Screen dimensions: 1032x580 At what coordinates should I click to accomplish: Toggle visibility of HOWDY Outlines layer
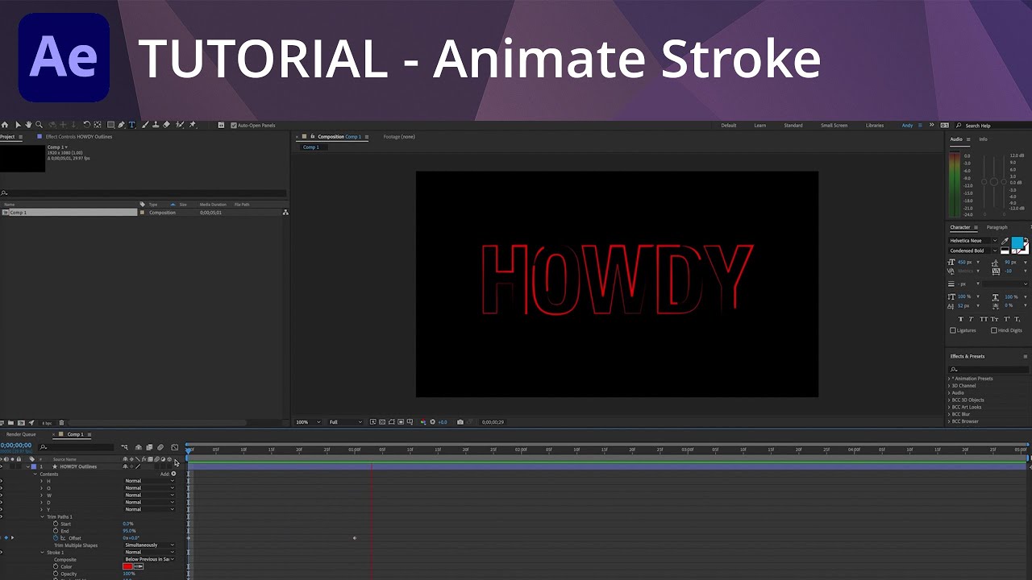point(2,466)
